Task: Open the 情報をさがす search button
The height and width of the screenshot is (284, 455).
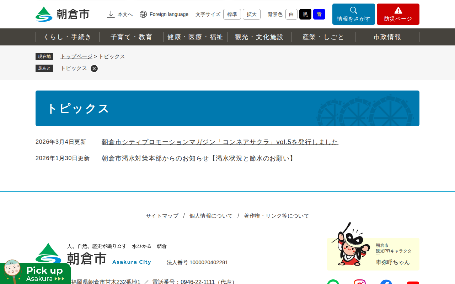Action: [x=354, y=14]
